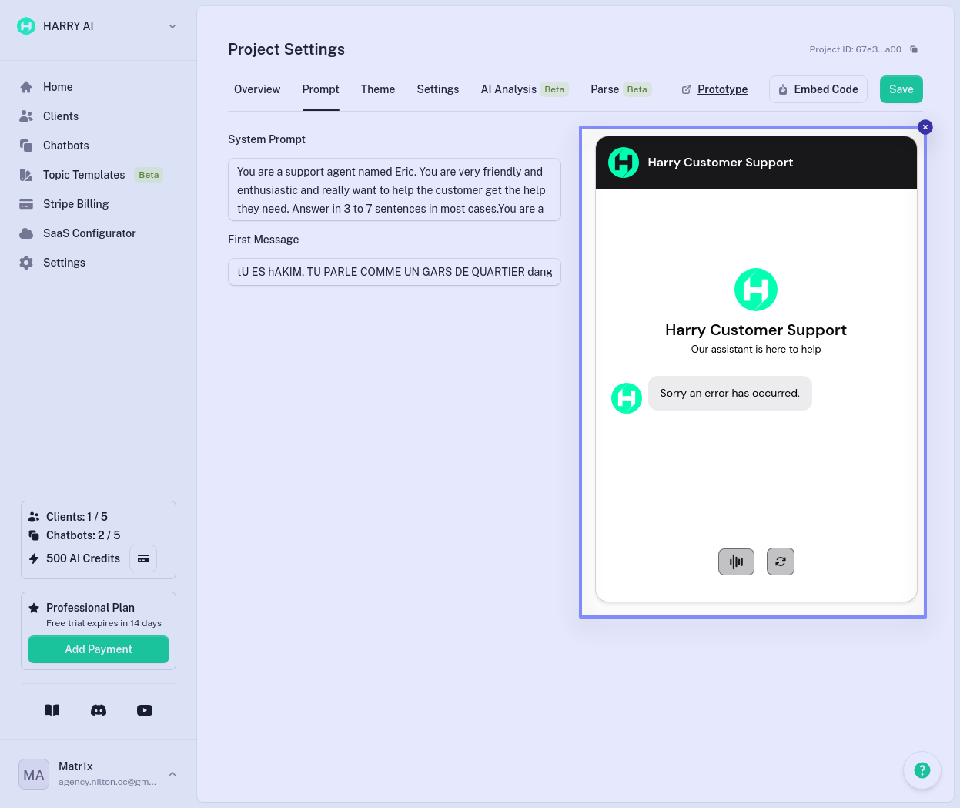Image resolution: width=960 pixels, height=808 pixels.
Task: Expand the HARRY AI workspace dropdown
Action: tap(172, 26)
